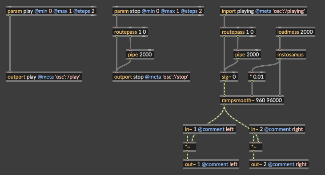The image size is (325, 175).
Task: Select the outport stop object
Action: (x=151, y=77)
